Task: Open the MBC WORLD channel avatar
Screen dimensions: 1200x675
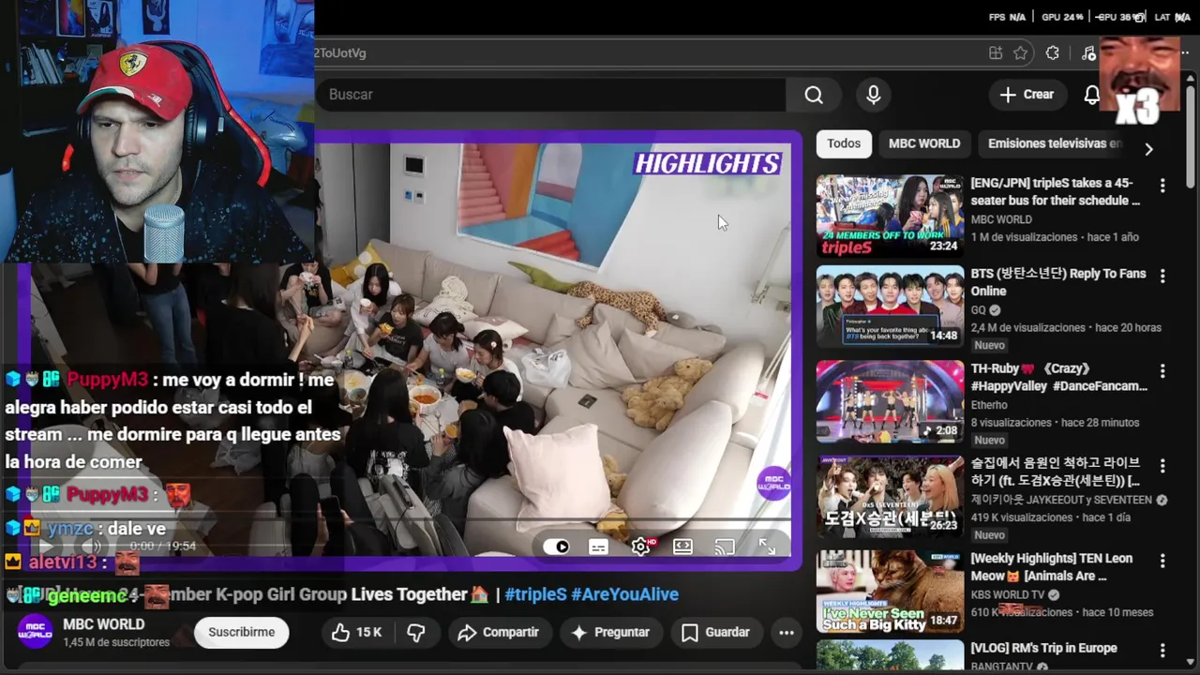Action: (x=36, y=632)
